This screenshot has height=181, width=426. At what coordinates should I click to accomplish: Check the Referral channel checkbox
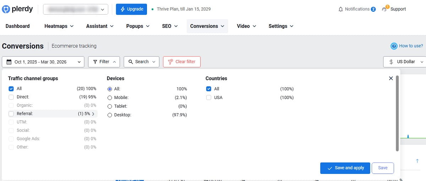(x=11, y=114)
